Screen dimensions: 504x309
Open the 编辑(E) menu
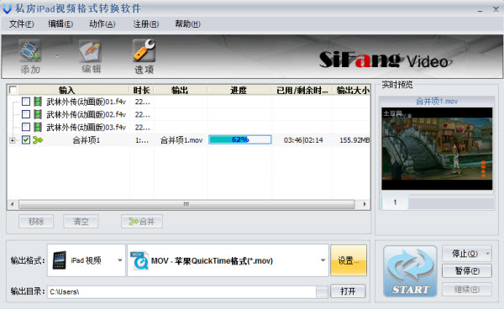60,24
